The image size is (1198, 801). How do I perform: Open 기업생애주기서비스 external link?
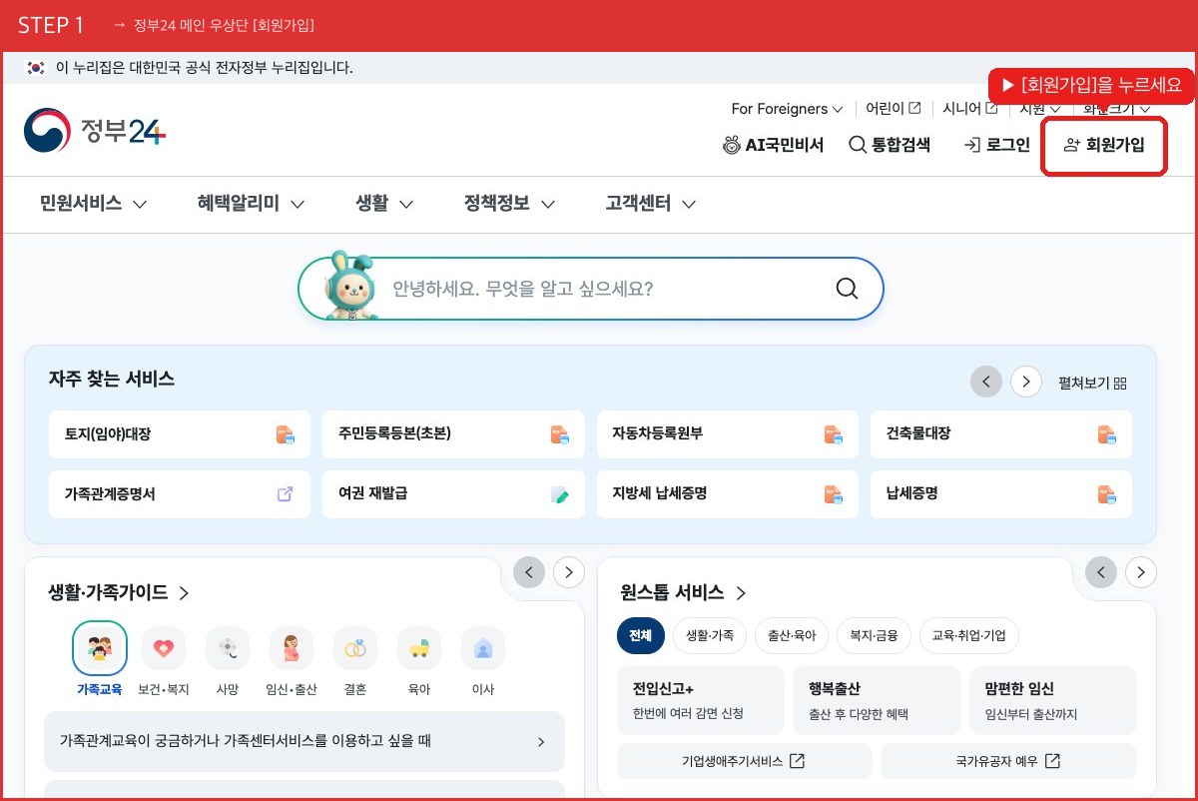click(745, 761)
